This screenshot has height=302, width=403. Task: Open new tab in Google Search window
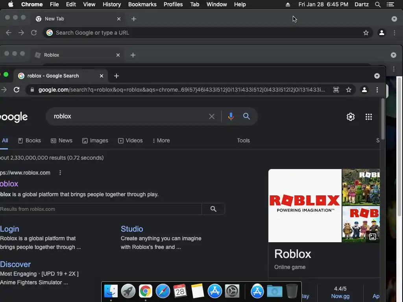[x=116, y=76]
